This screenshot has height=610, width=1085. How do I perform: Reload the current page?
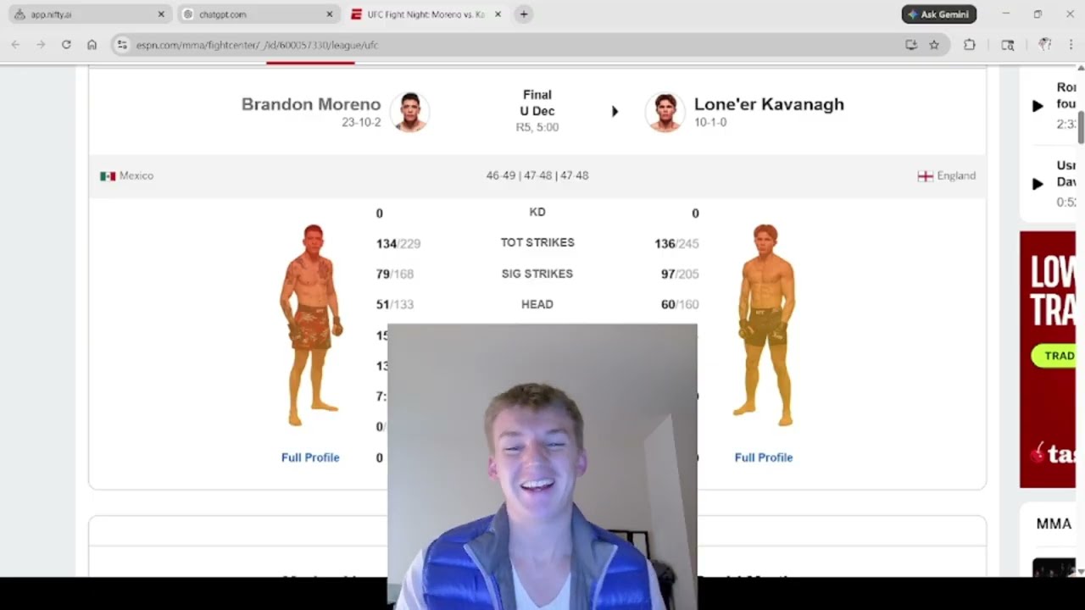pyautogui.click(x=66, y=45)
